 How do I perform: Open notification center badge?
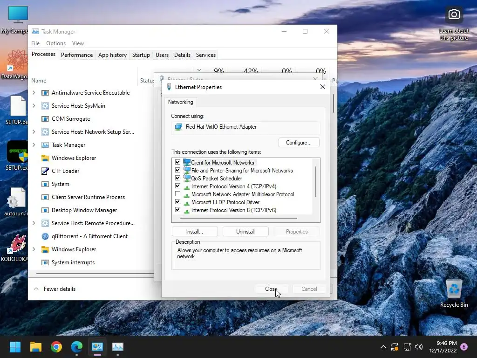point(464,347)
